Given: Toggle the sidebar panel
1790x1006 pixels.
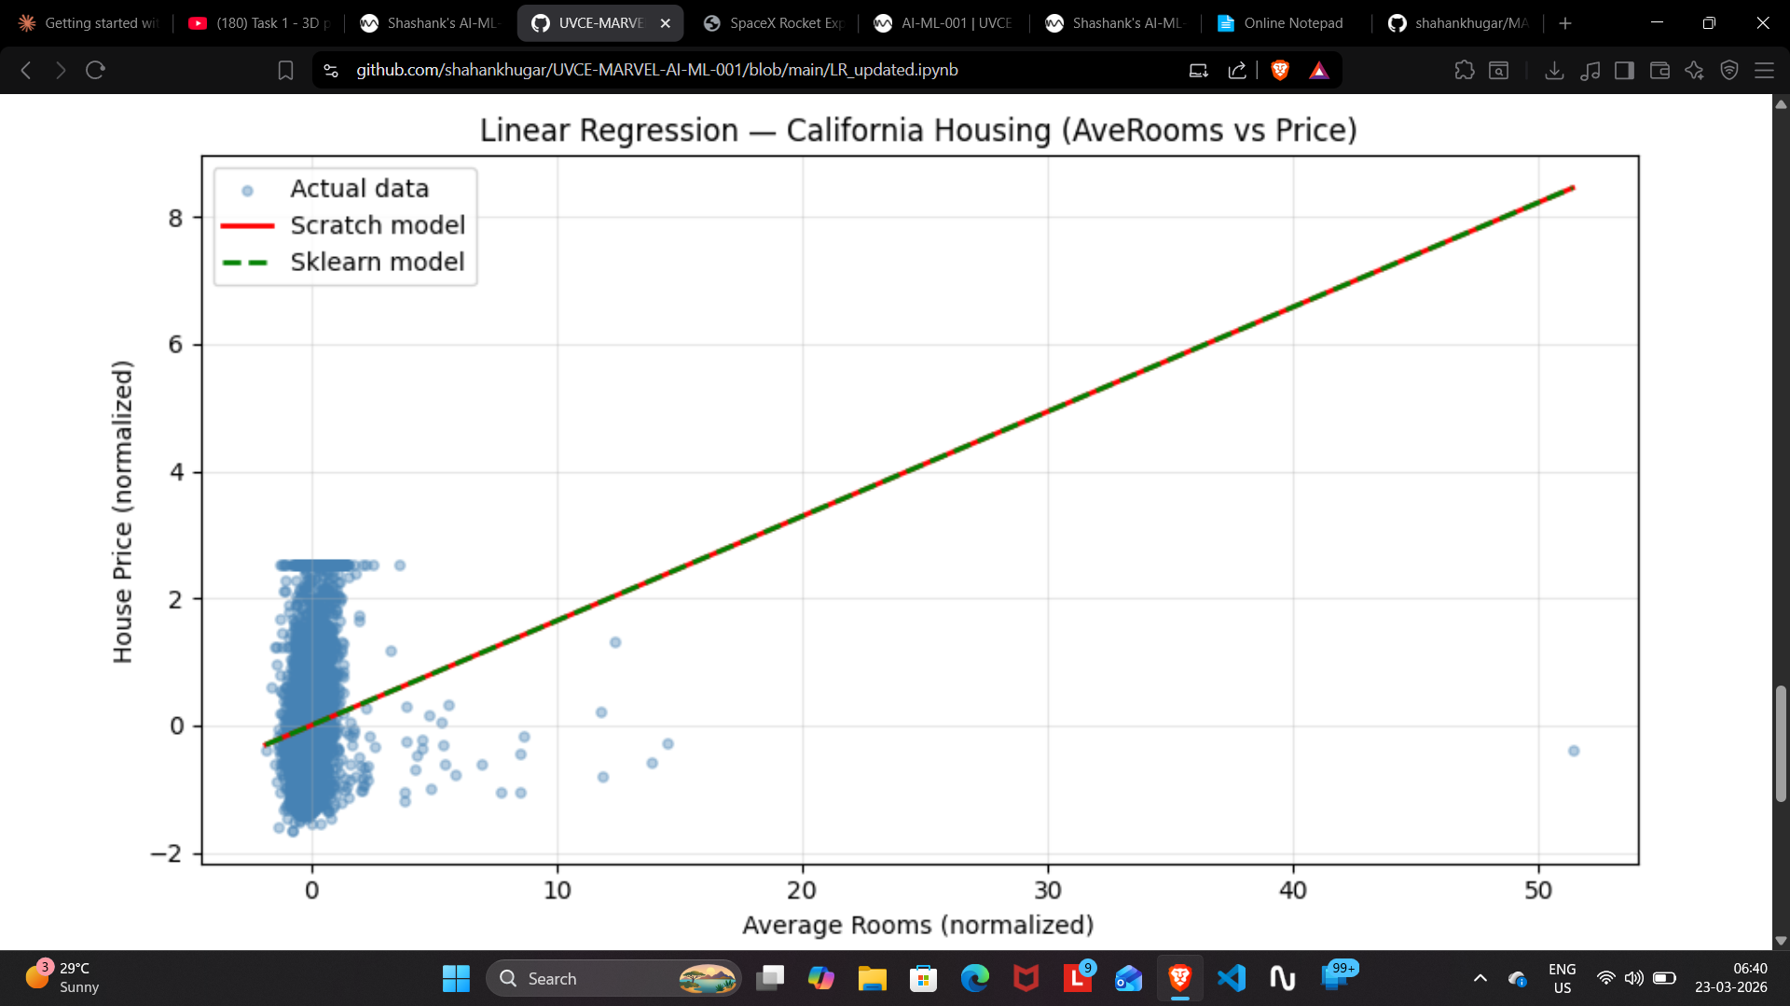Looking at the screenshot, I should (1624, 70).
